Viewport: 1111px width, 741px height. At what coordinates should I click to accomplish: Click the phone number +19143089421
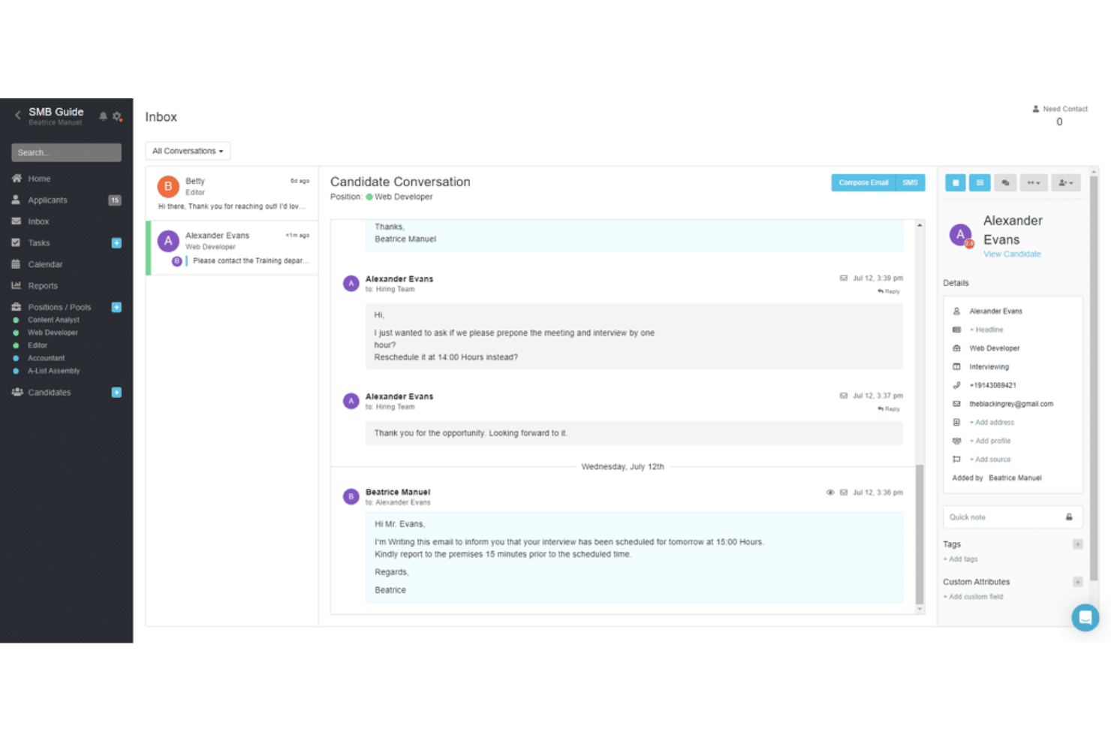(x=992, y=385)
